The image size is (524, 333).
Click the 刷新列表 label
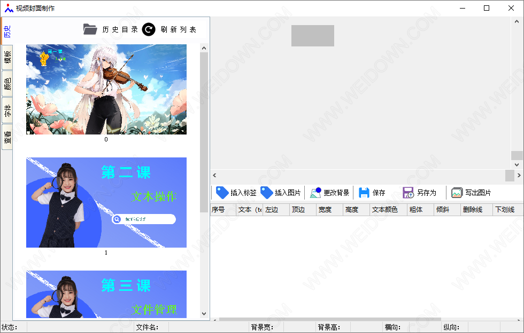pos(178,29)
